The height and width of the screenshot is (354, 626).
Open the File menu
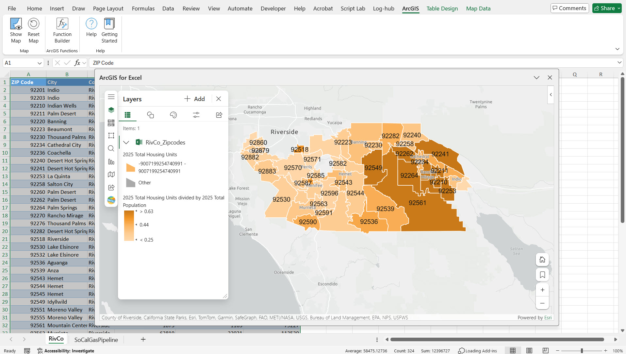point(12,8)
